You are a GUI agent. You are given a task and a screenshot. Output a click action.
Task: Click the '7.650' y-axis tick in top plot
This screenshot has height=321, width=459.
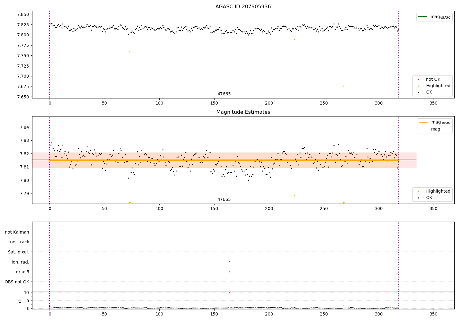[x=23, y=97]
